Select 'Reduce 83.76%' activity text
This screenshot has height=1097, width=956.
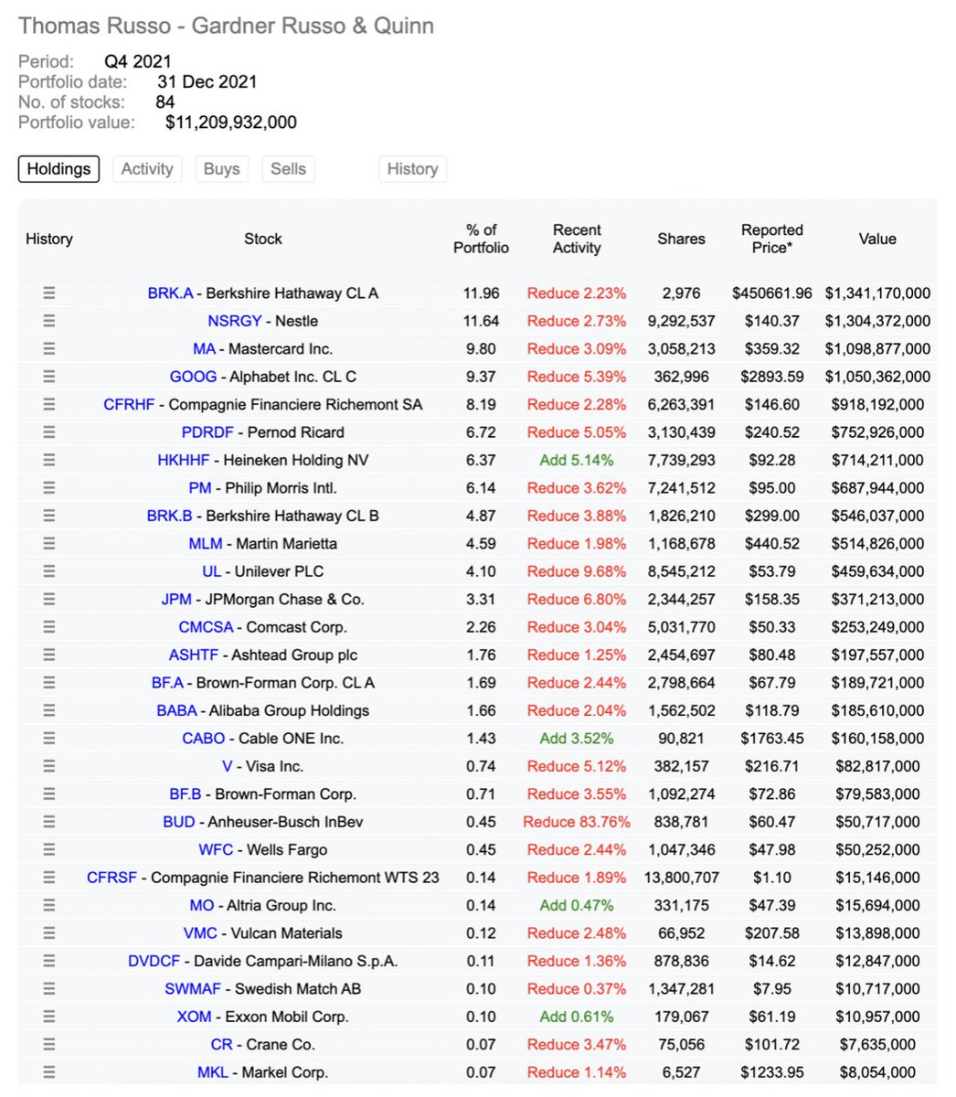pyautogui.click(x=577, y=822)
